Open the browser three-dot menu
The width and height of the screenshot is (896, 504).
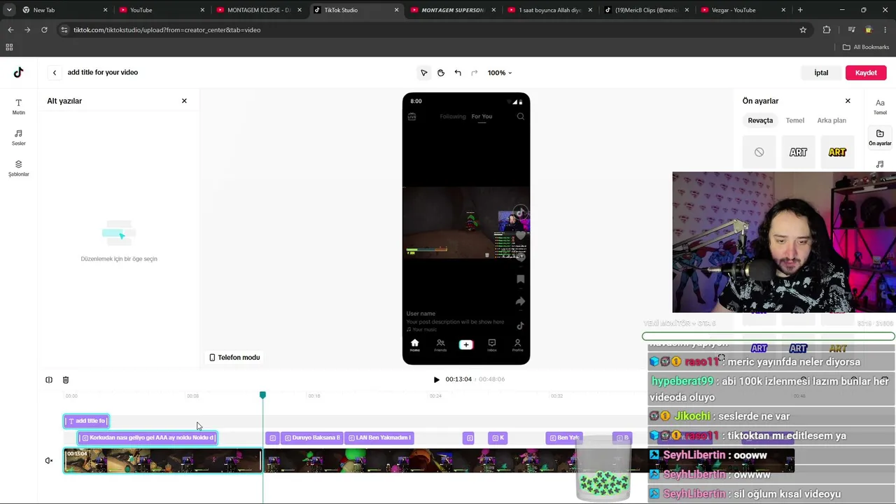885,30
